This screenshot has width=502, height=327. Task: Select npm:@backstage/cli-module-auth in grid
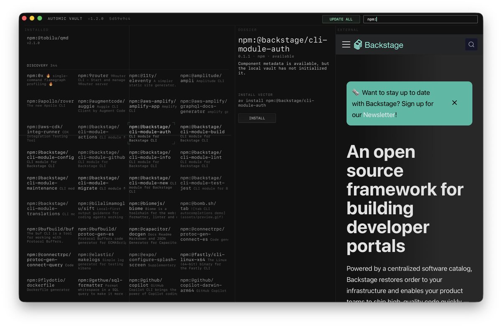point(151,133)
